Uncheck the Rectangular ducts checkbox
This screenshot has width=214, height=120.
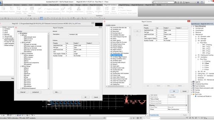(x=25, y=37)
